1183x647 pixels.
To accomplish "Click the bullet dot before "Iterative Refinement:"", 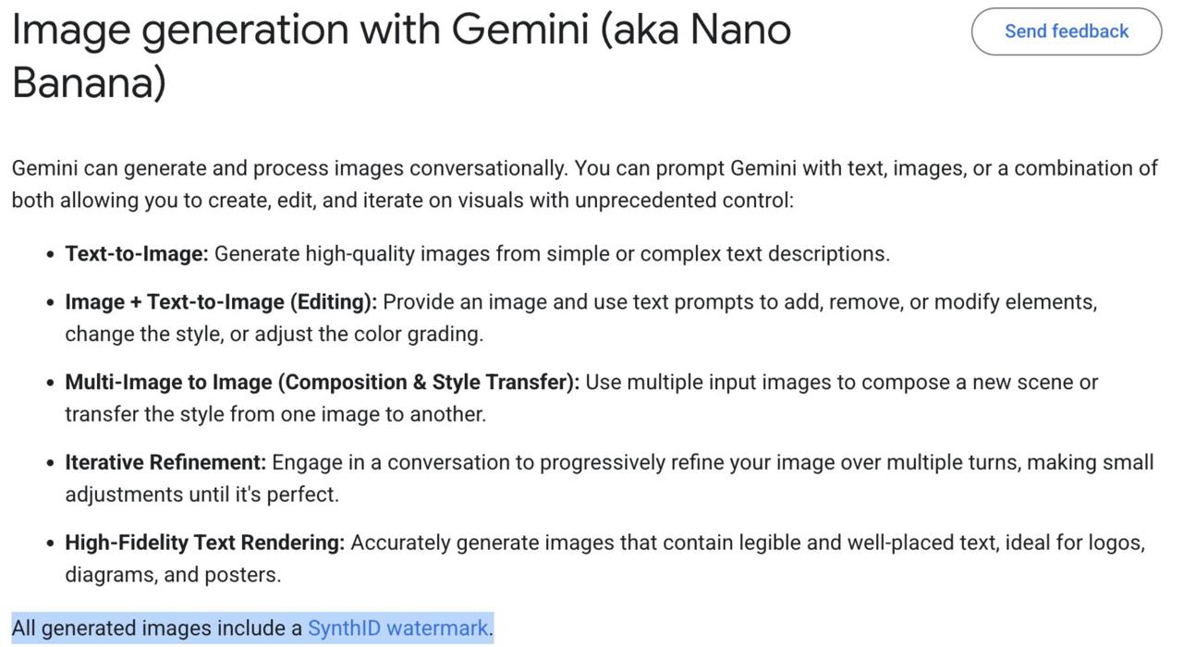I will (x=50, y=463).
